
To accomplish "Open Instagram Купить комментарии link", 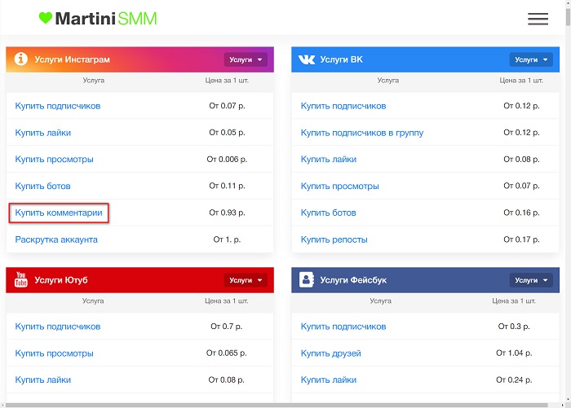I will click(59, 213).
